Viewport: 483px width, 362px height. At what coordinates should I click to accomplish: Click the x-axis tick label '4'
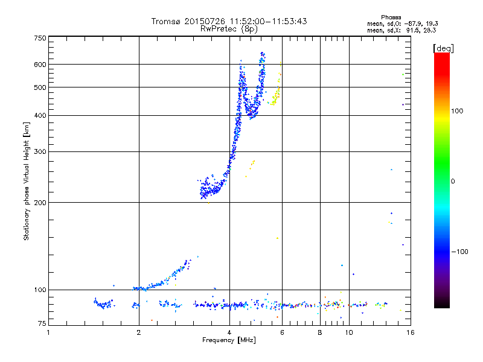[229, 332]
